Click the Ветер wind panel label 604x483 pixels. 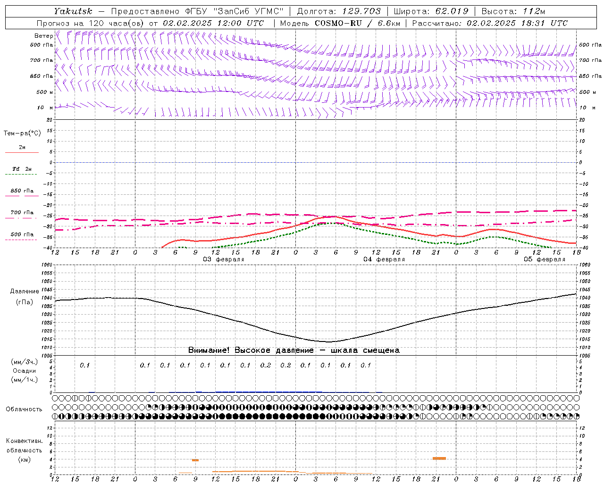tap(43, 36)
